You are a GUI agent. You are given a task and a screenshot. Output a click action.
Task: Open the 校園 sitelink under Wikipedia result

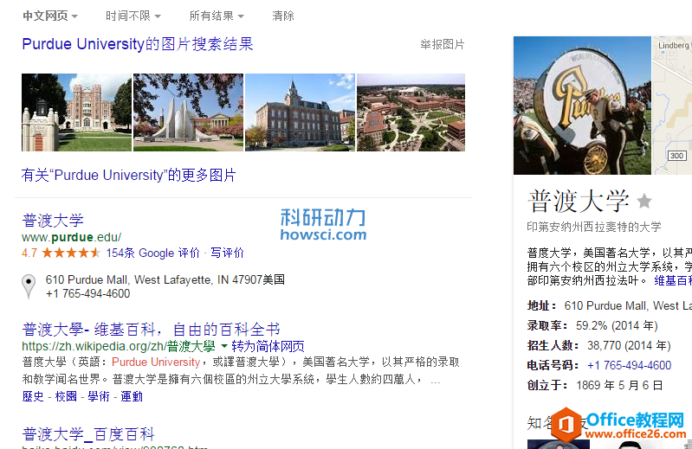coord(66,396)
